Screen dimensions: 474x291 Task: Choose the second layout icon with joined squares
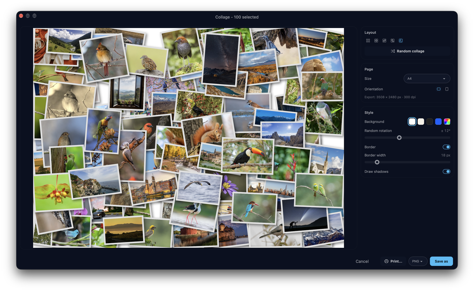click(376, 41)
